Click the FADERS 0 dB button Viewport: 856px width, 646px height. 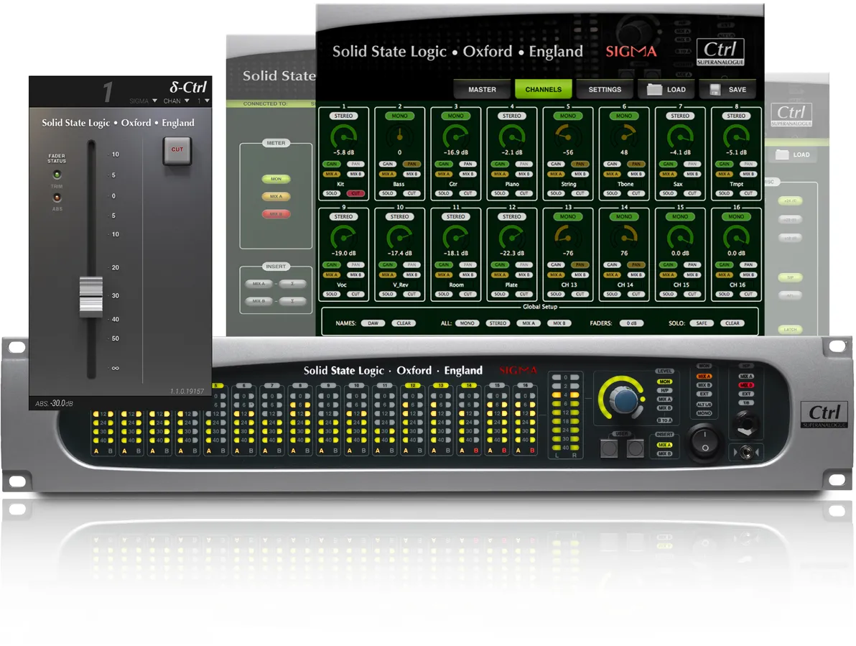coord(632,323)
